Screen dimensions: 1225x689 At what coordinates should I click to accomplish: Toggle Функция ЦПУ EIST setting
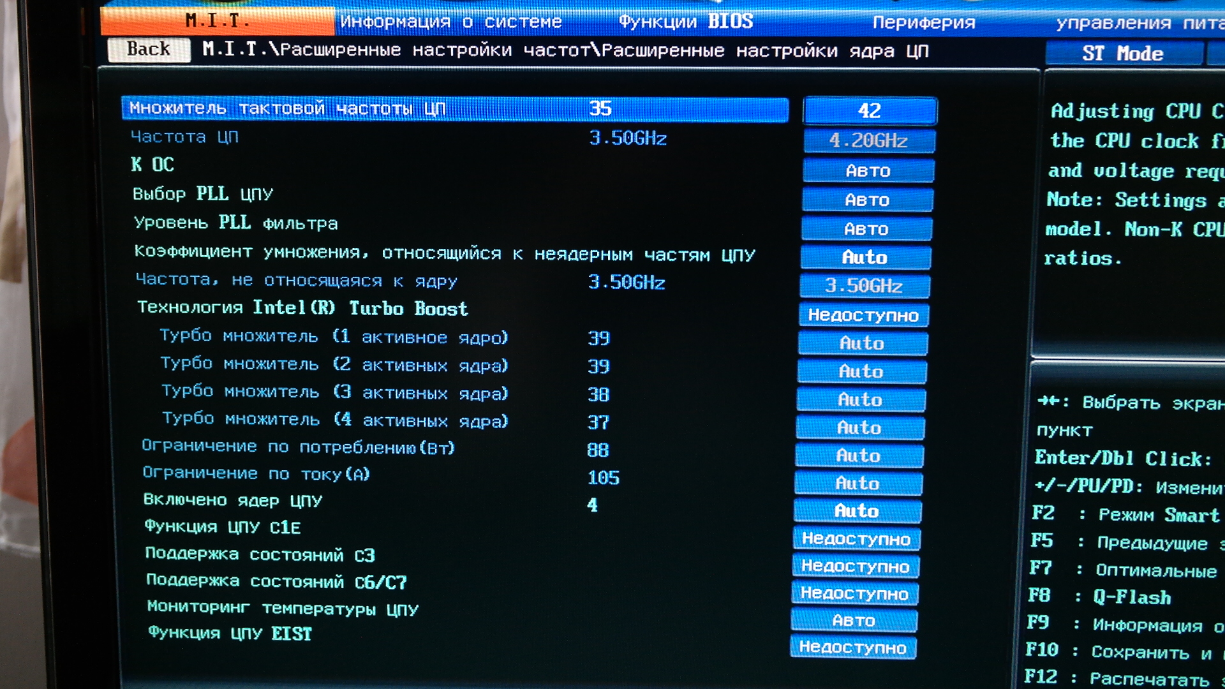click(x=853, y=648)
